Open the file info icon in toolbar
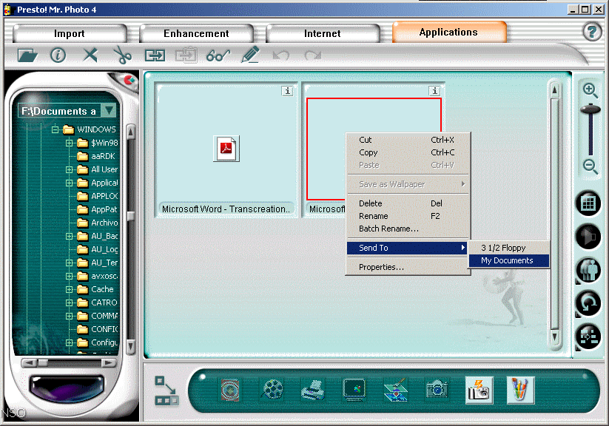 (58, 55)
